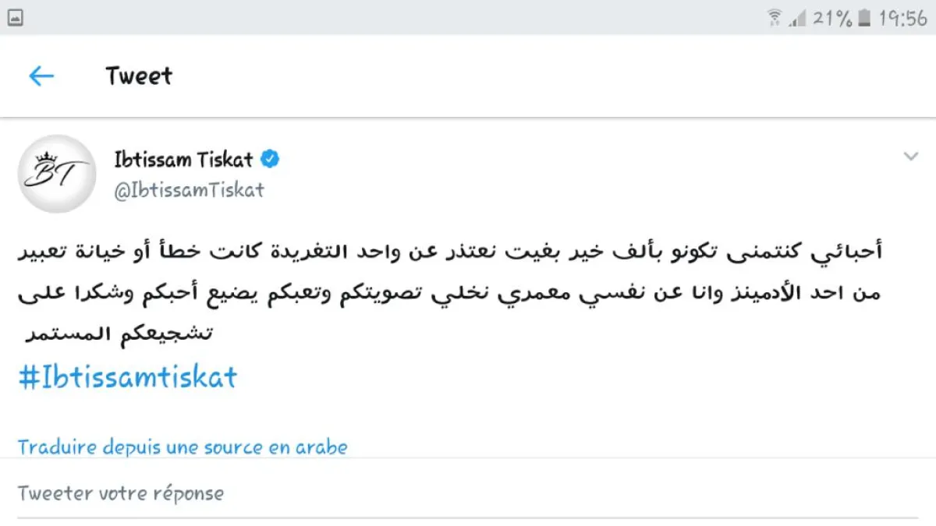Tap the back arrow in the header
The height and width of the screenshot is (526, 936).
point(41,76)
